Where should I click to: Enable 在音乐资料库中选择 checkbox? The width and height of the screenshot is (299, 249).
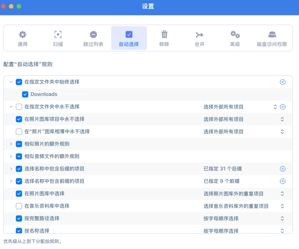tap(19, 206)
